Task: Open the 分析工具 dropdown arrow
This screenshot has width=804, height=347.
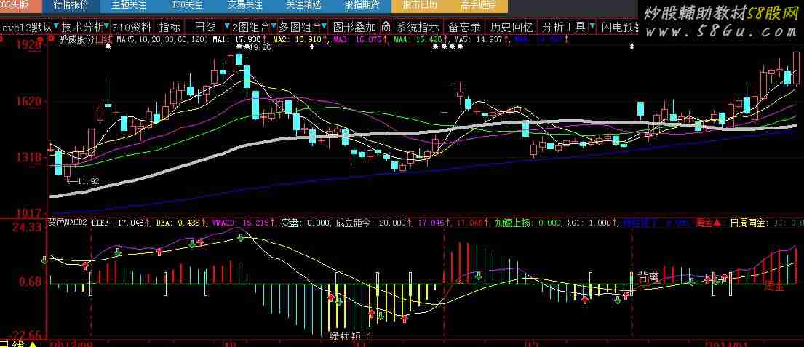Action: click(x=593, y=25)
